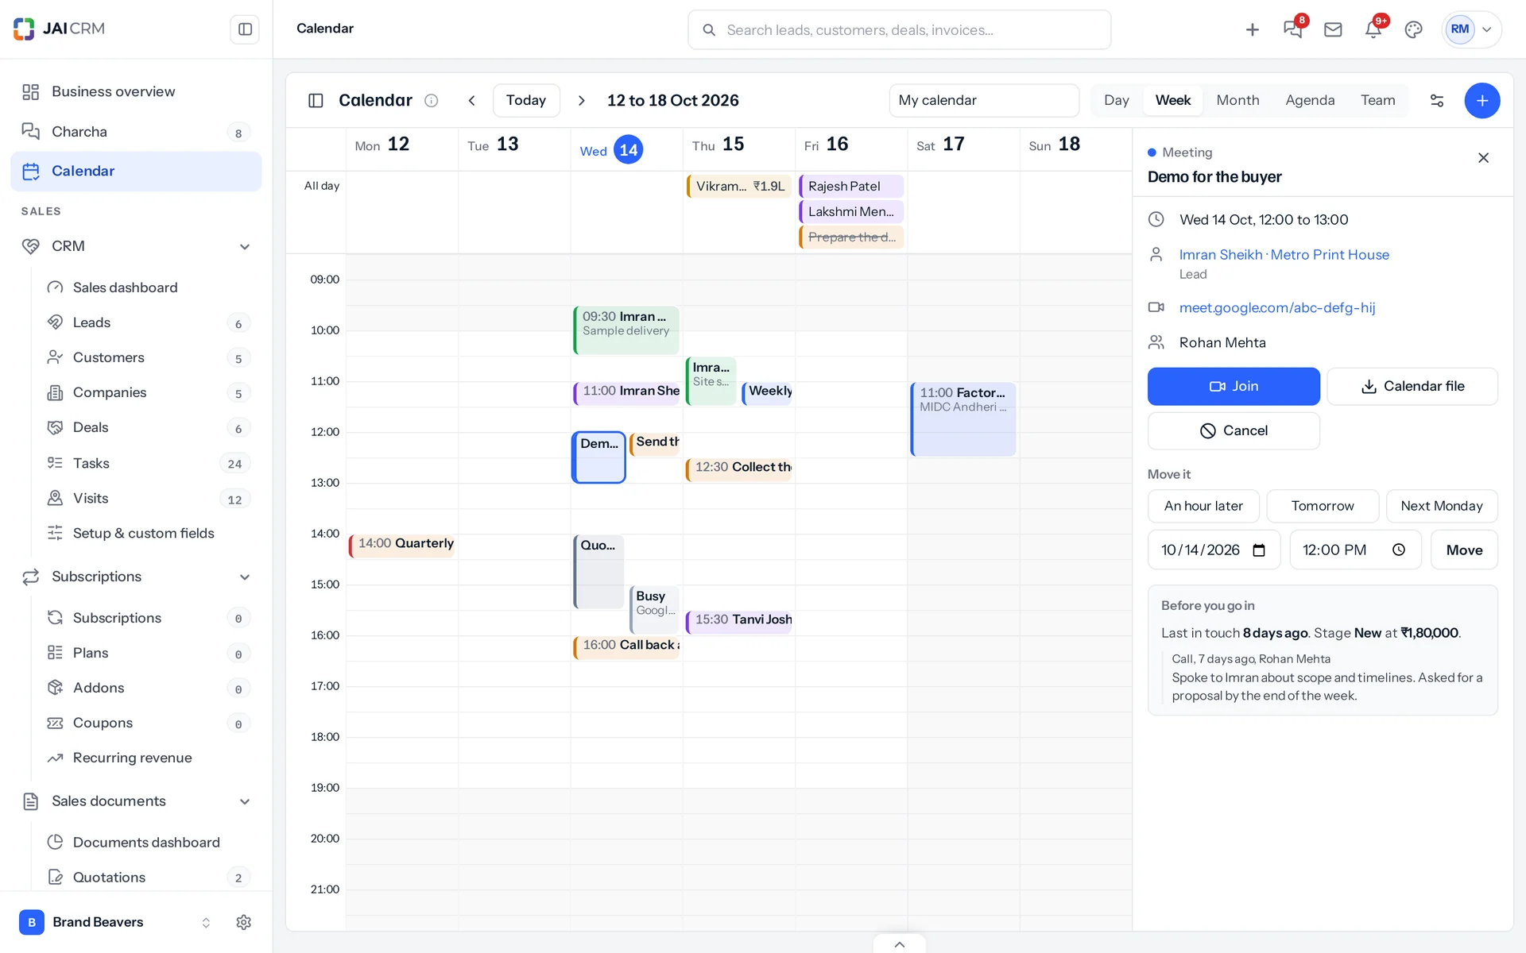Image resolution: width=1526 pixels, height=953 pixels.
Task: Switch to Day view tab
Action: tap(1116, 100)
